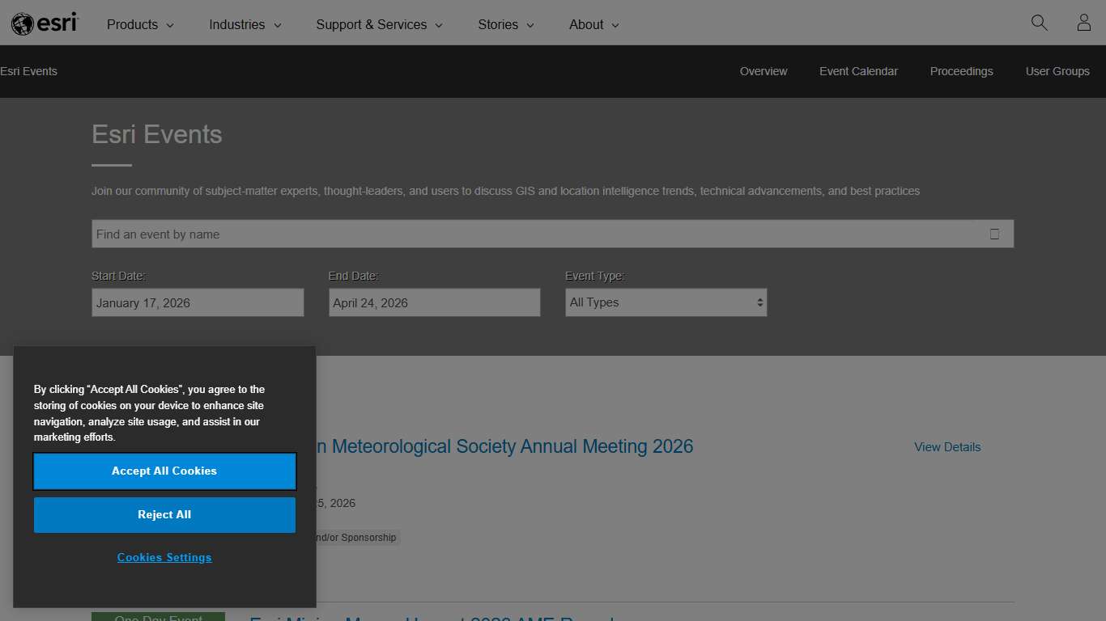The width and height of the screenshot is (1106, 621).
Task: Open the Proceedings page
Action: tap(961, 71)
